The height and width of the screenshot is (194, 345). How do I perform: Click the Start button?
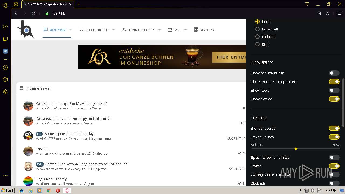7,190
